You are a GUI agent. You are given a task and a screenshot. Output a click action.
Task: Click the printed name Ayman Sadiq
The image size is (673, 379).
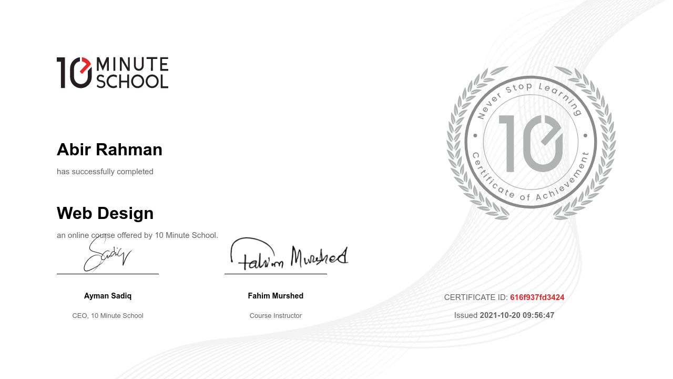(108, 296)
